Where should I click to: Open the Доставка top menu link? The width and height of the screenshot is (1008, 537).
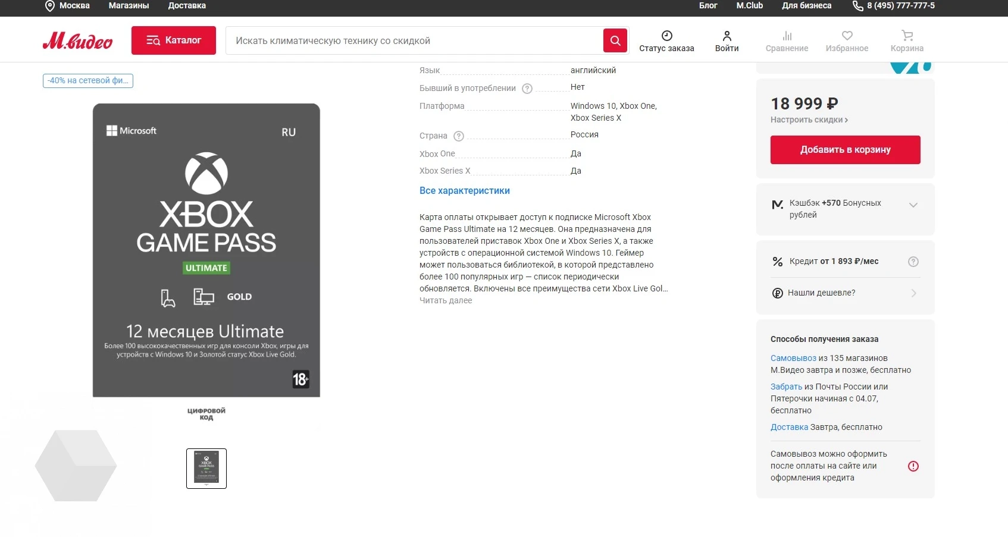coord(187,5)
